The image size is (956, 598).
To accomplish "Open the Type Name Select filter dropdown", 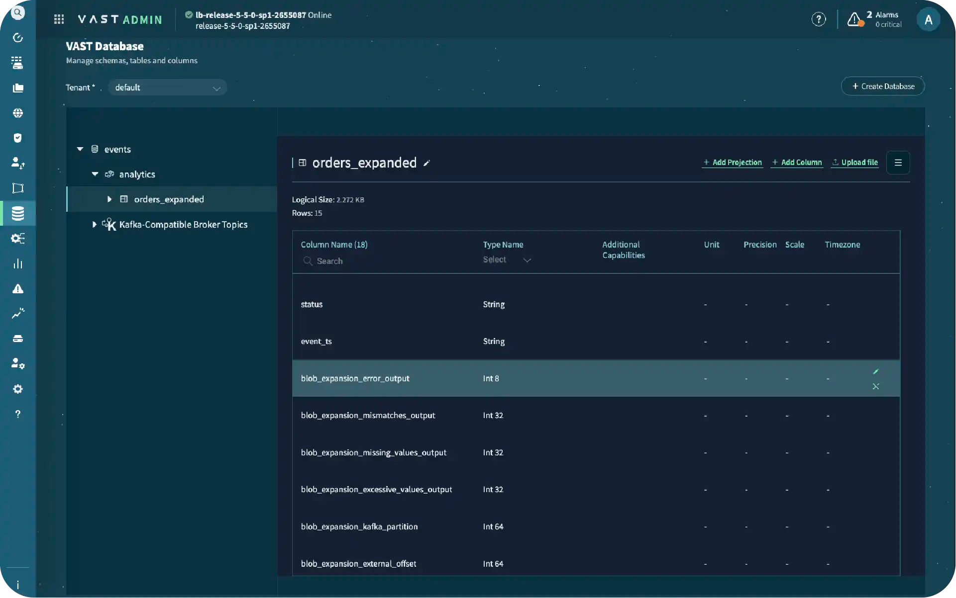I will pos(507,260).
